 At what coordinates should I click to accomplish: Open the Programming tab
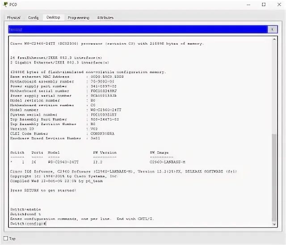click(79, 17)
